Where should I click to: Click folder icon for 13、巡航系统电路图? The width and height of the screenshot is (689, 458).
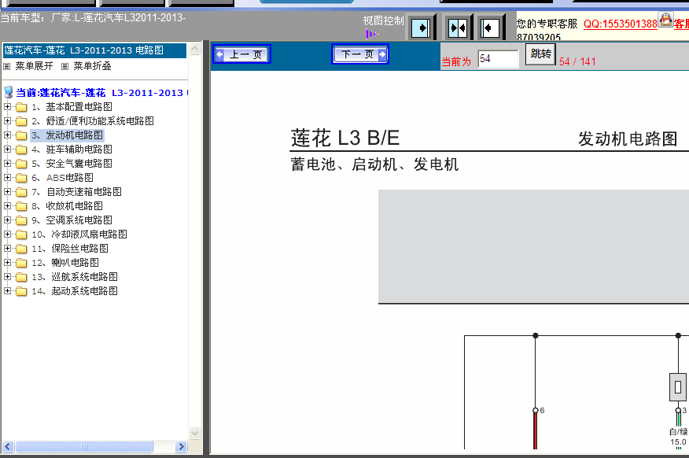pyautogui.click(x=21, y=277)
